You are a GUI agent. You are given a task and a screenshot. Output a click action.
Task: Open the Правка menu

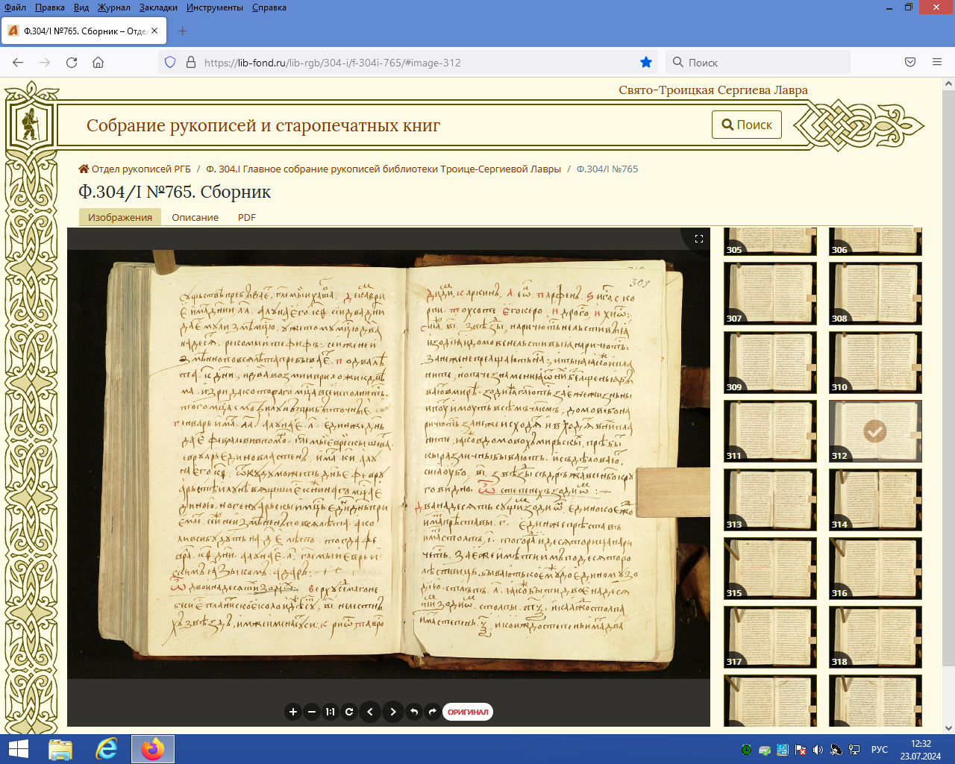point(49,7)
